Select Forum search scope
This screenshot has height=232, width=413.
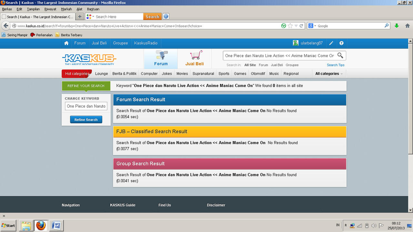[x=263, y=65]
